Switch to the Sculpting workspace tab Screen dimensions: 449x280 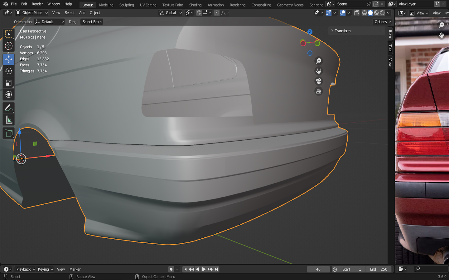126,5
